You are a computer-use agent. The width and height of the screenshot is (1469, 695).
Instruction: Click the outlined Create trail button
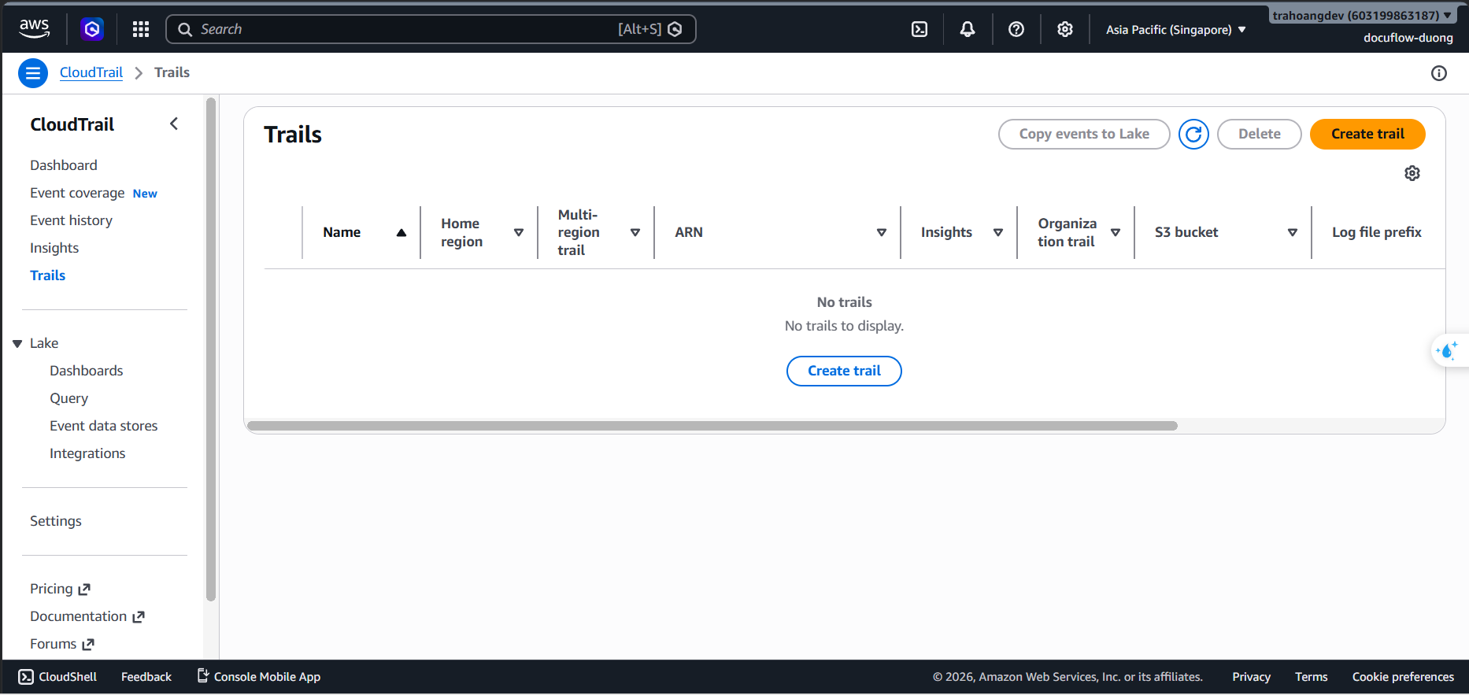(844, 371)
